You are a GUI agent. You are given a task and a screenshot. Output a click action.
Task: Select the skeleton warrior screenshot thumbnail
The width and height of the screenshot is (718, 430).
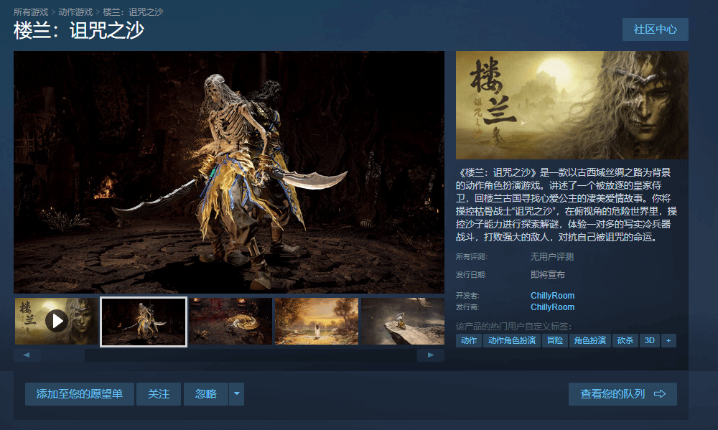[144, 321]
